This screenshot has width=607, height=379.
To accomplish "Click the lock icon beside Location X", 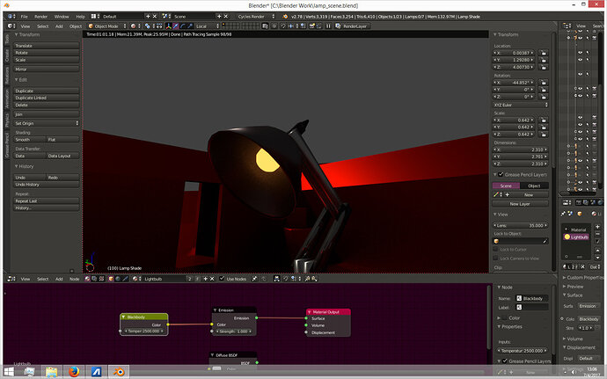I will click(545, 54).
